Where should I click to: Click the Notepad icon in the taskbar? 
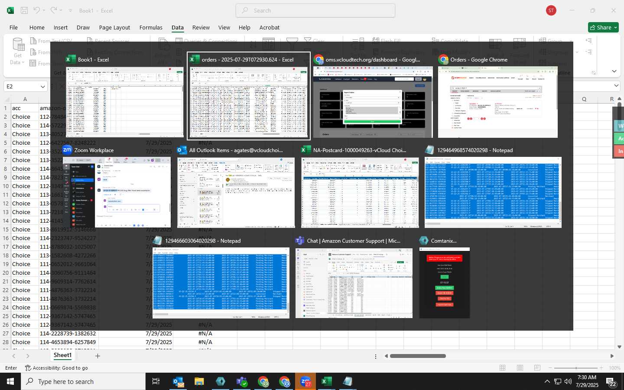point(348,381)
